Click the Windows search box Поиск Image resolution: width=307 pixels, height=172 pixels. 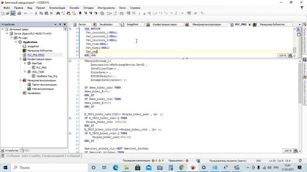(49, 168)
